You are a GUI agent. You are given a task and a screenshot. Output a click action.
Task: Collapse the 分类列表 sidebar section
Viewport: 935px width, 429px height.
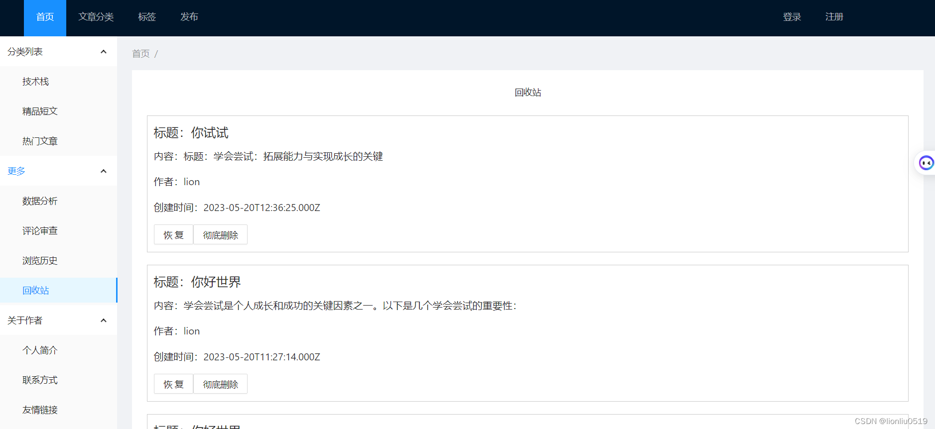(58, 51)
